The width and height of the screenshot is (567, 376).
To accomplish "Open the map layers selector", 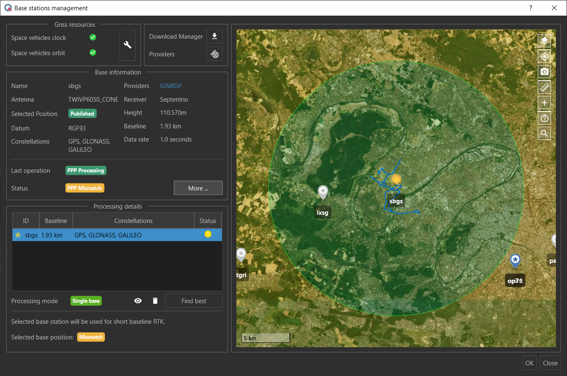I will coord(544,40).
